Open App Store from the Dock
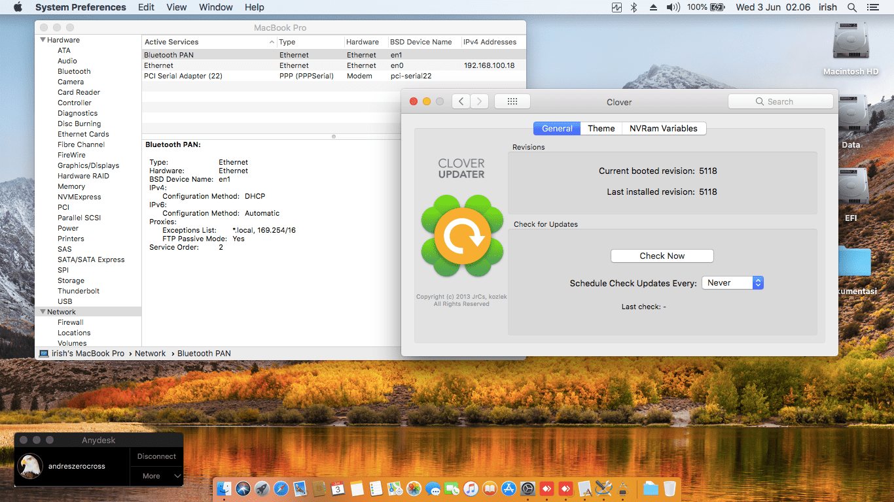 [509, 488]
